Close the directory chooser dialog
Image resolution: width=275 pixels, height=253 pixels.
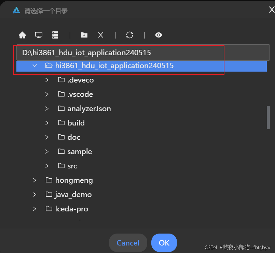pos(272,10)
